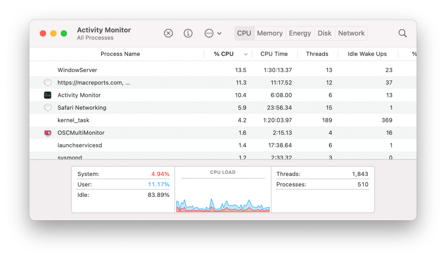Image resolution: width=446 pixels, height=259 pixels.
Task: Click the Activity Monitor window title
Action: click(104, 30)
